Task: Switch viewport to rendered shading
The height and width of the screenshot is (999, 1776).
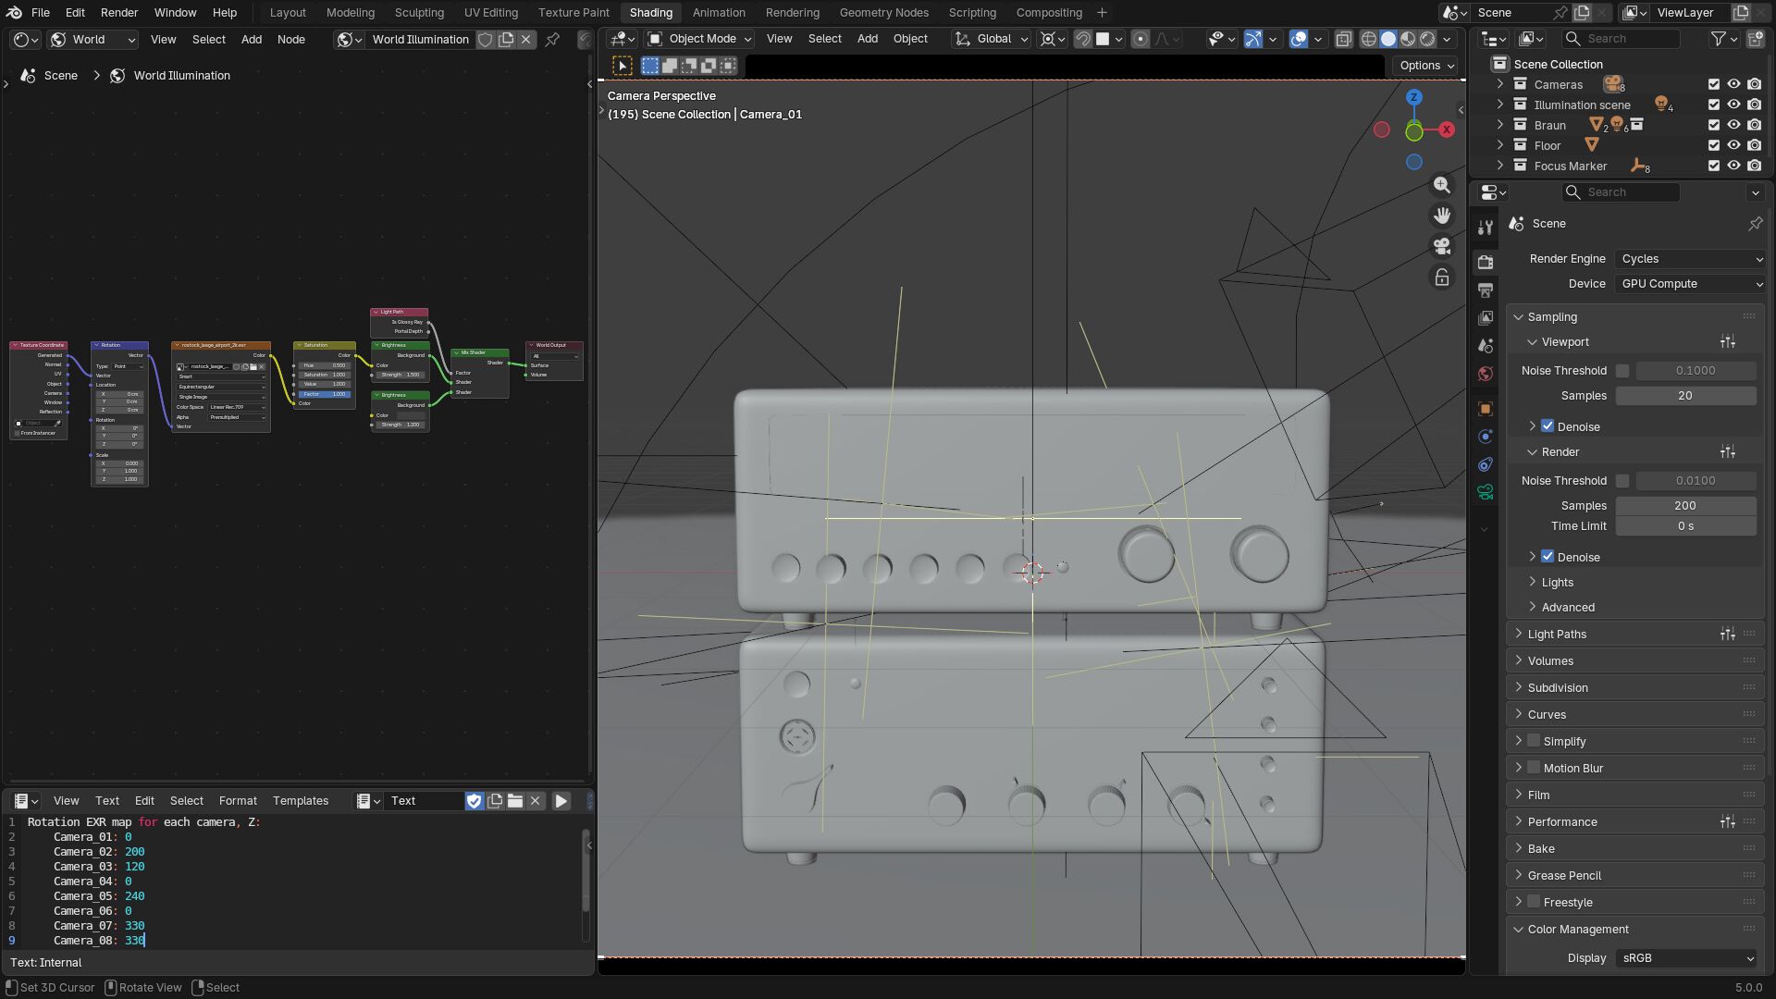Action: coord(1427,39)
